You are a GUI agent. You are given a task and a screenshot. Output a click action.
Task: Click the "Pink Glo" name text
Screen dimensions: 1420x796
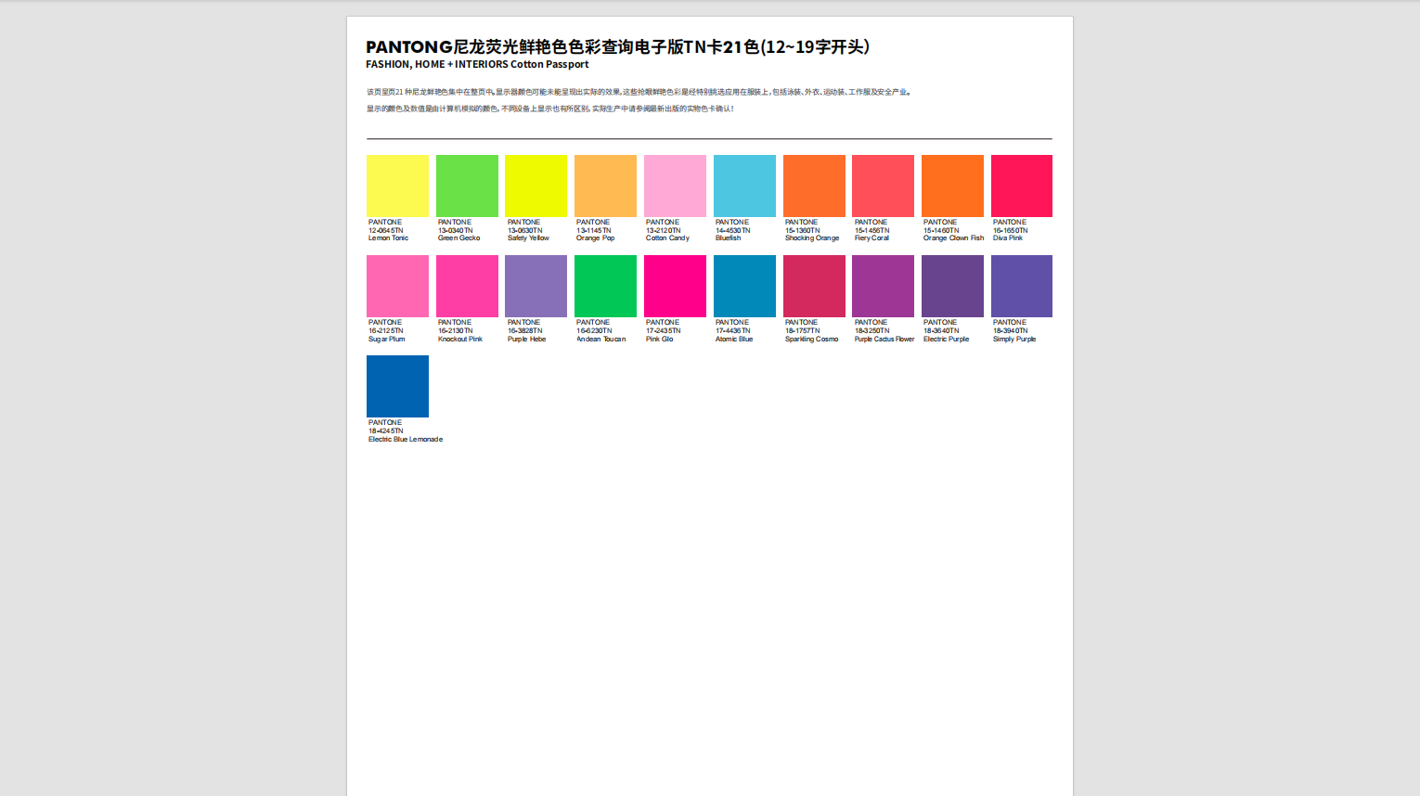click(x=659, y=339)
